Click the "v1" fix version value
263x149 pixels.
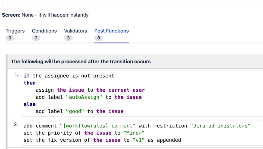139,140
